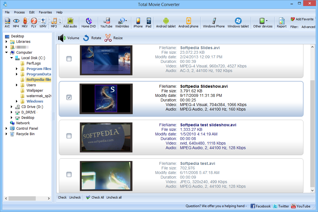Expand CD Drive (D:) node

[11, 107]
